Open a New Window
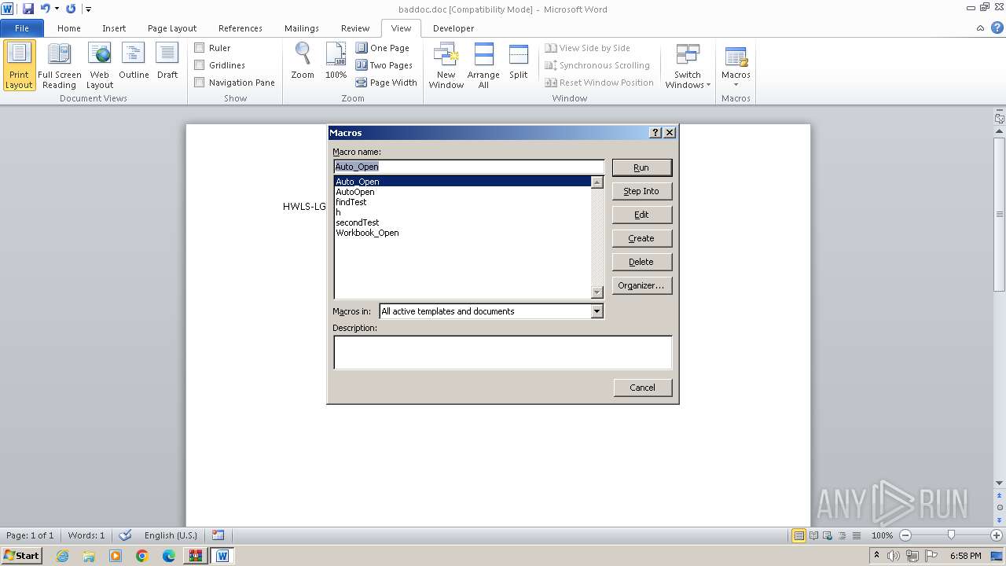 446,65
